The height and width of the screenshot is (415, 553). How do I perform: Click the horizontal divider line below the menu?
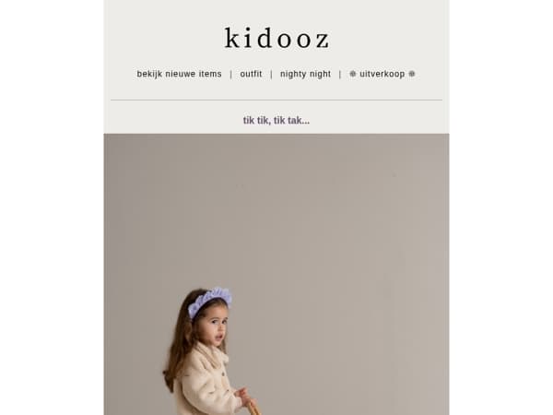[276, 100]
